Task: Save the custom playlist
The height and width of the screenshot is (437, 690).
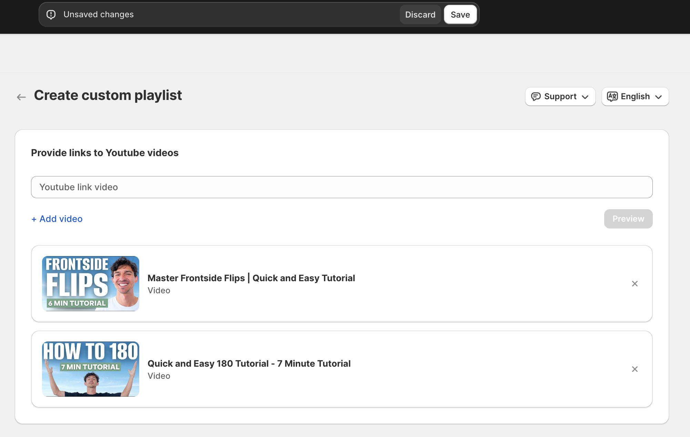Action: pos(460,14)
